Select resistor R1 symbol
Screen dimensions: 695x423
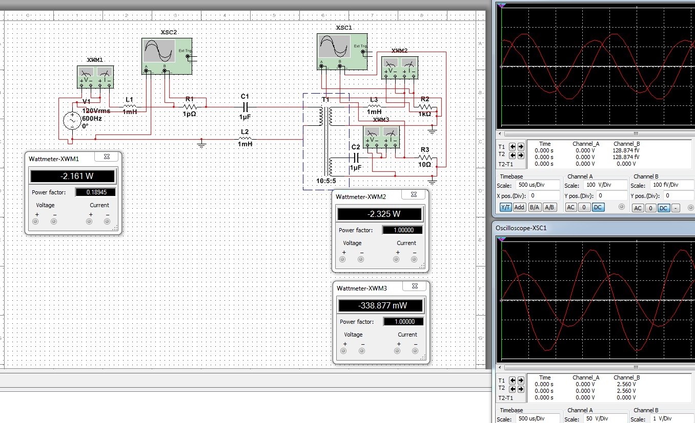190,106
